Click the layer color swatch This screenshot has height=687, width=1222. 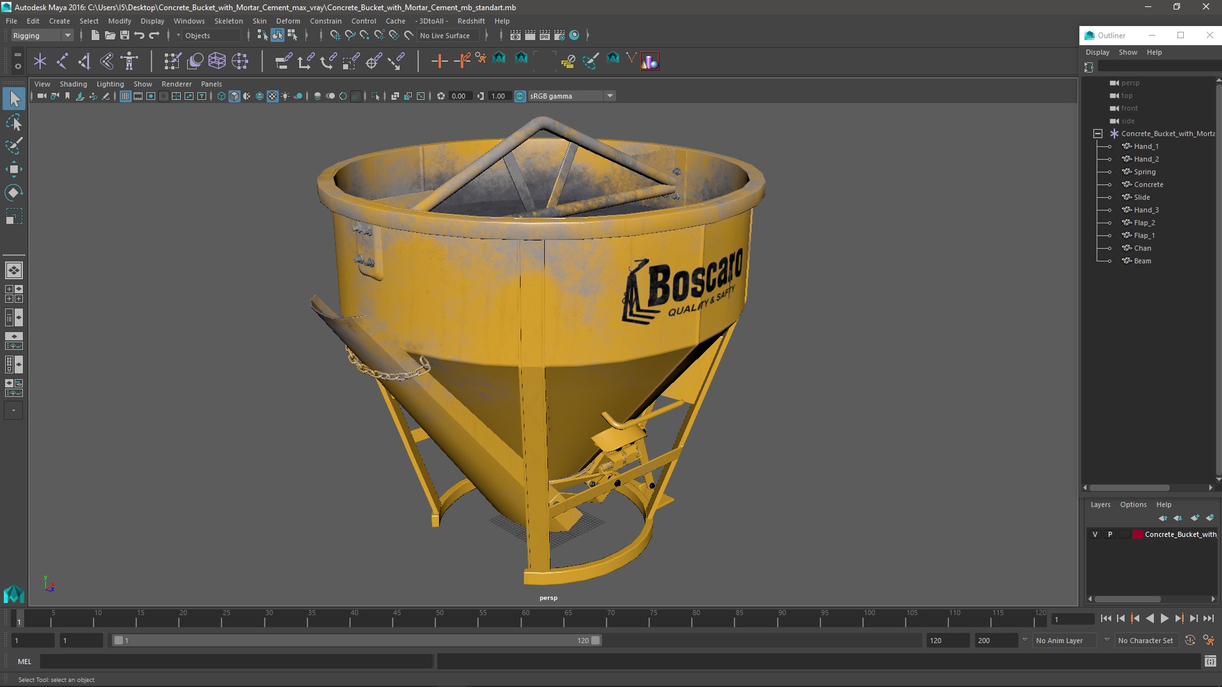[x=1138, y=534]
